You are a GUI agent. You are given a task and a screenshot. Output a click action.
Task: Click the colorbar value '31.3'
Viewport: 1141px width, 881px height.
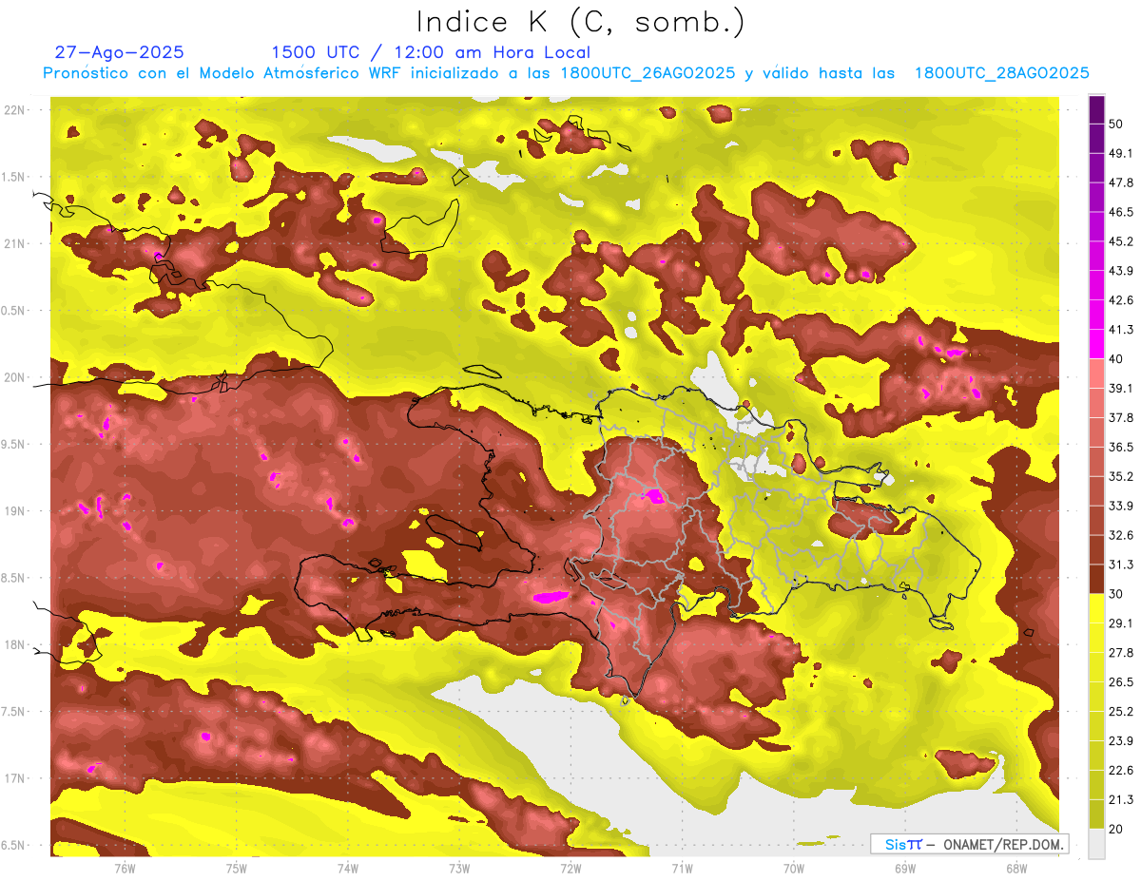pyautogui.click(x=1120, y=565)
